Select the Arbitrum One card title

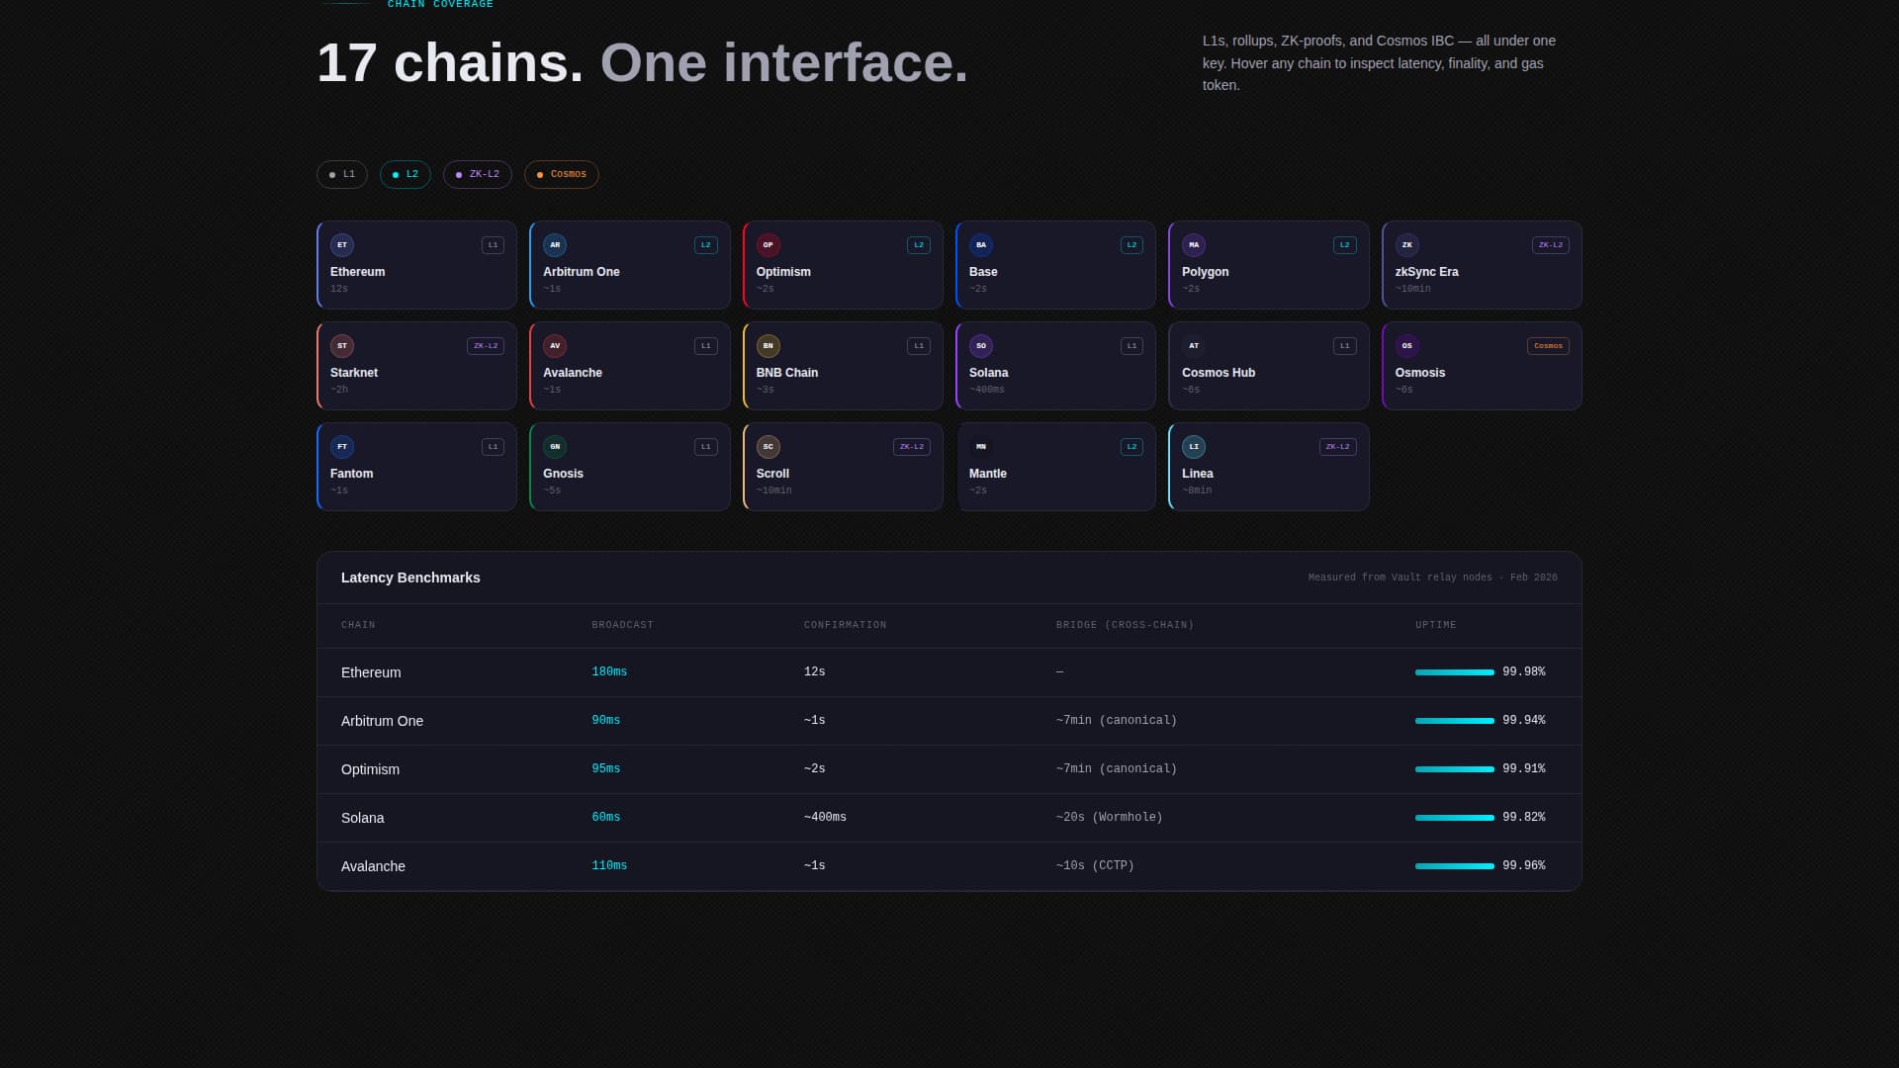[582, 272]
